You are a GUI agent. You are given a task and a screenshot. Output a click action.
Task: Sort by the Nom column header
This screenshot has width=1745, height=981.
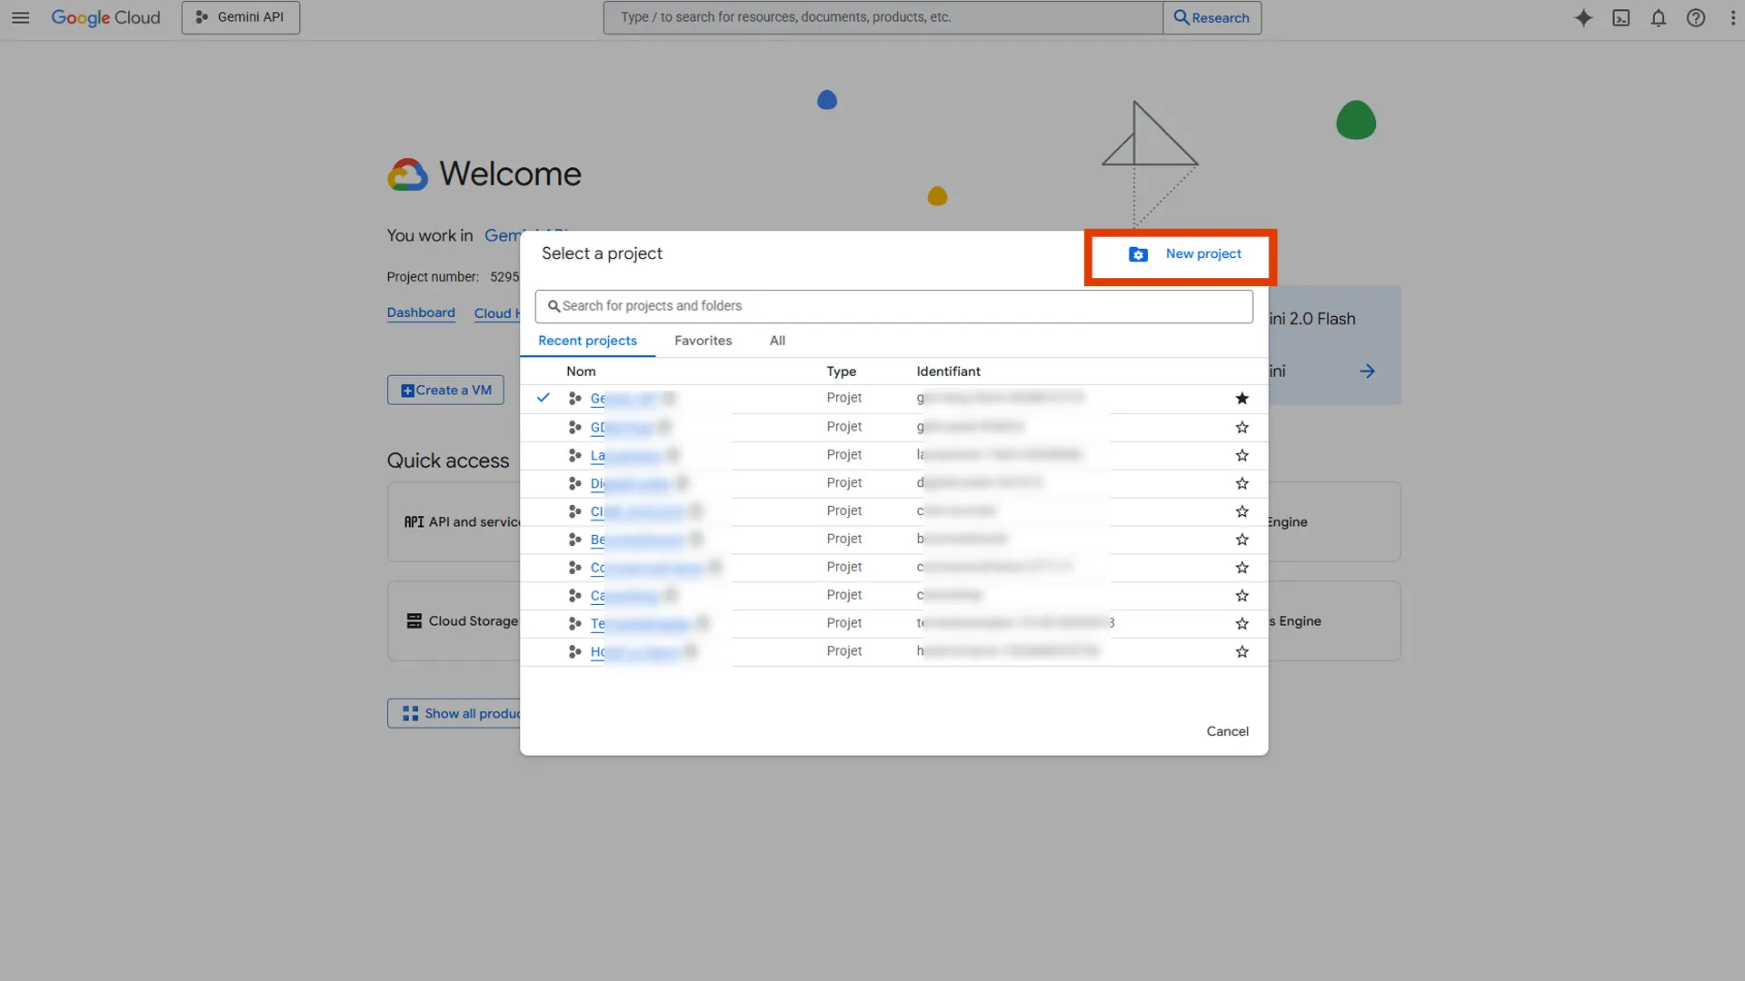581,372
